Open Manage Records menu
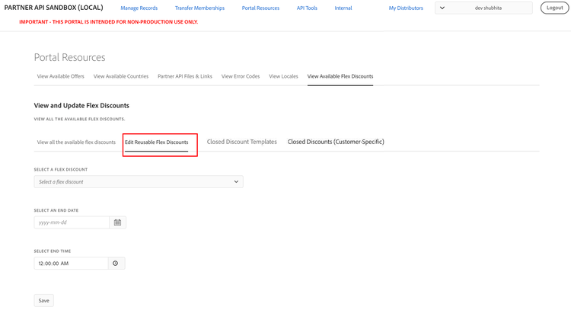This screenshot has width=571, height=310. click(x=139, y=8)
